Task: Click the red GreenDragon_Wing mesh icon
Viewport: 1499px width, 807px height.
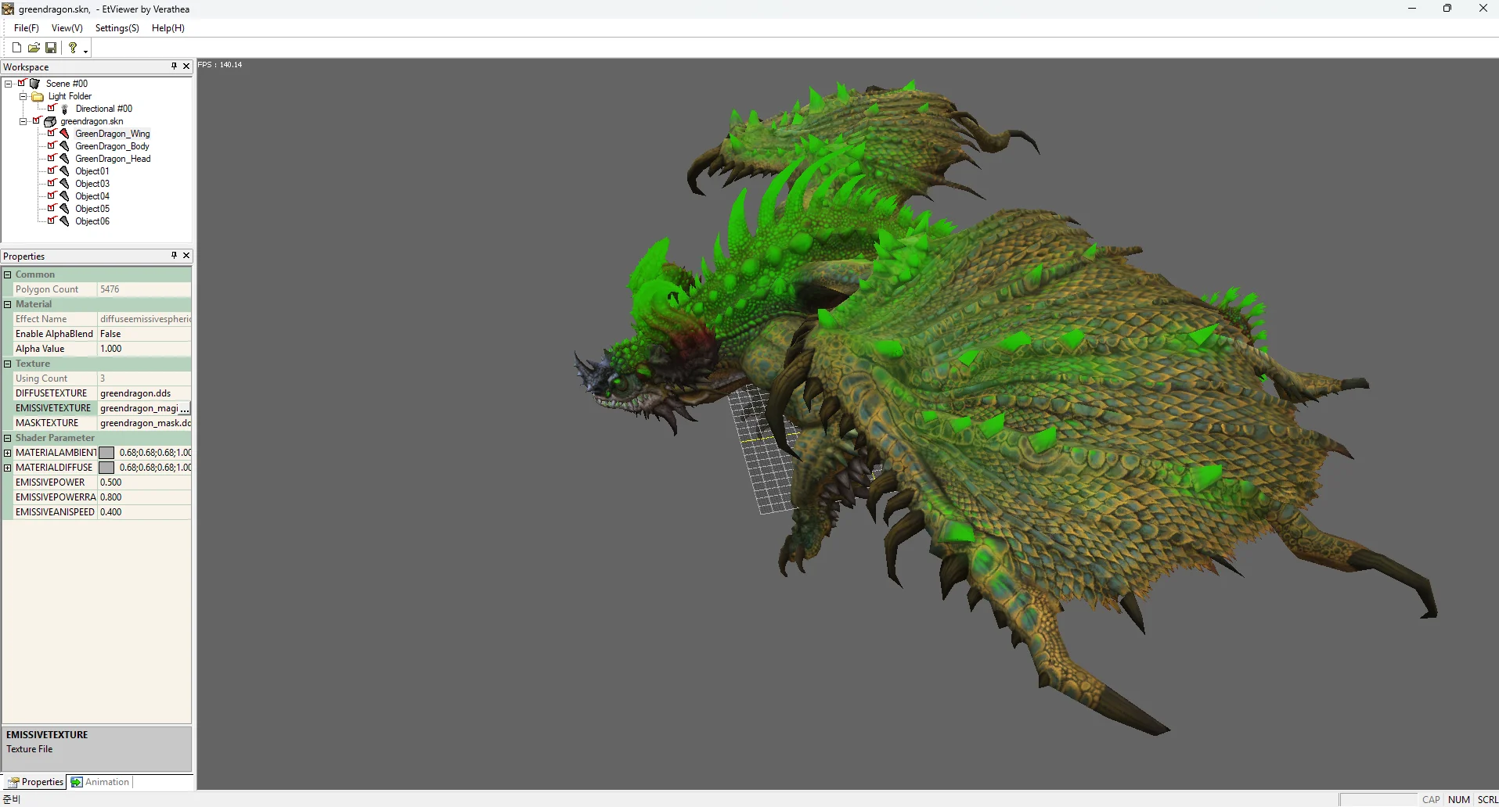Action: coord(65,134)
